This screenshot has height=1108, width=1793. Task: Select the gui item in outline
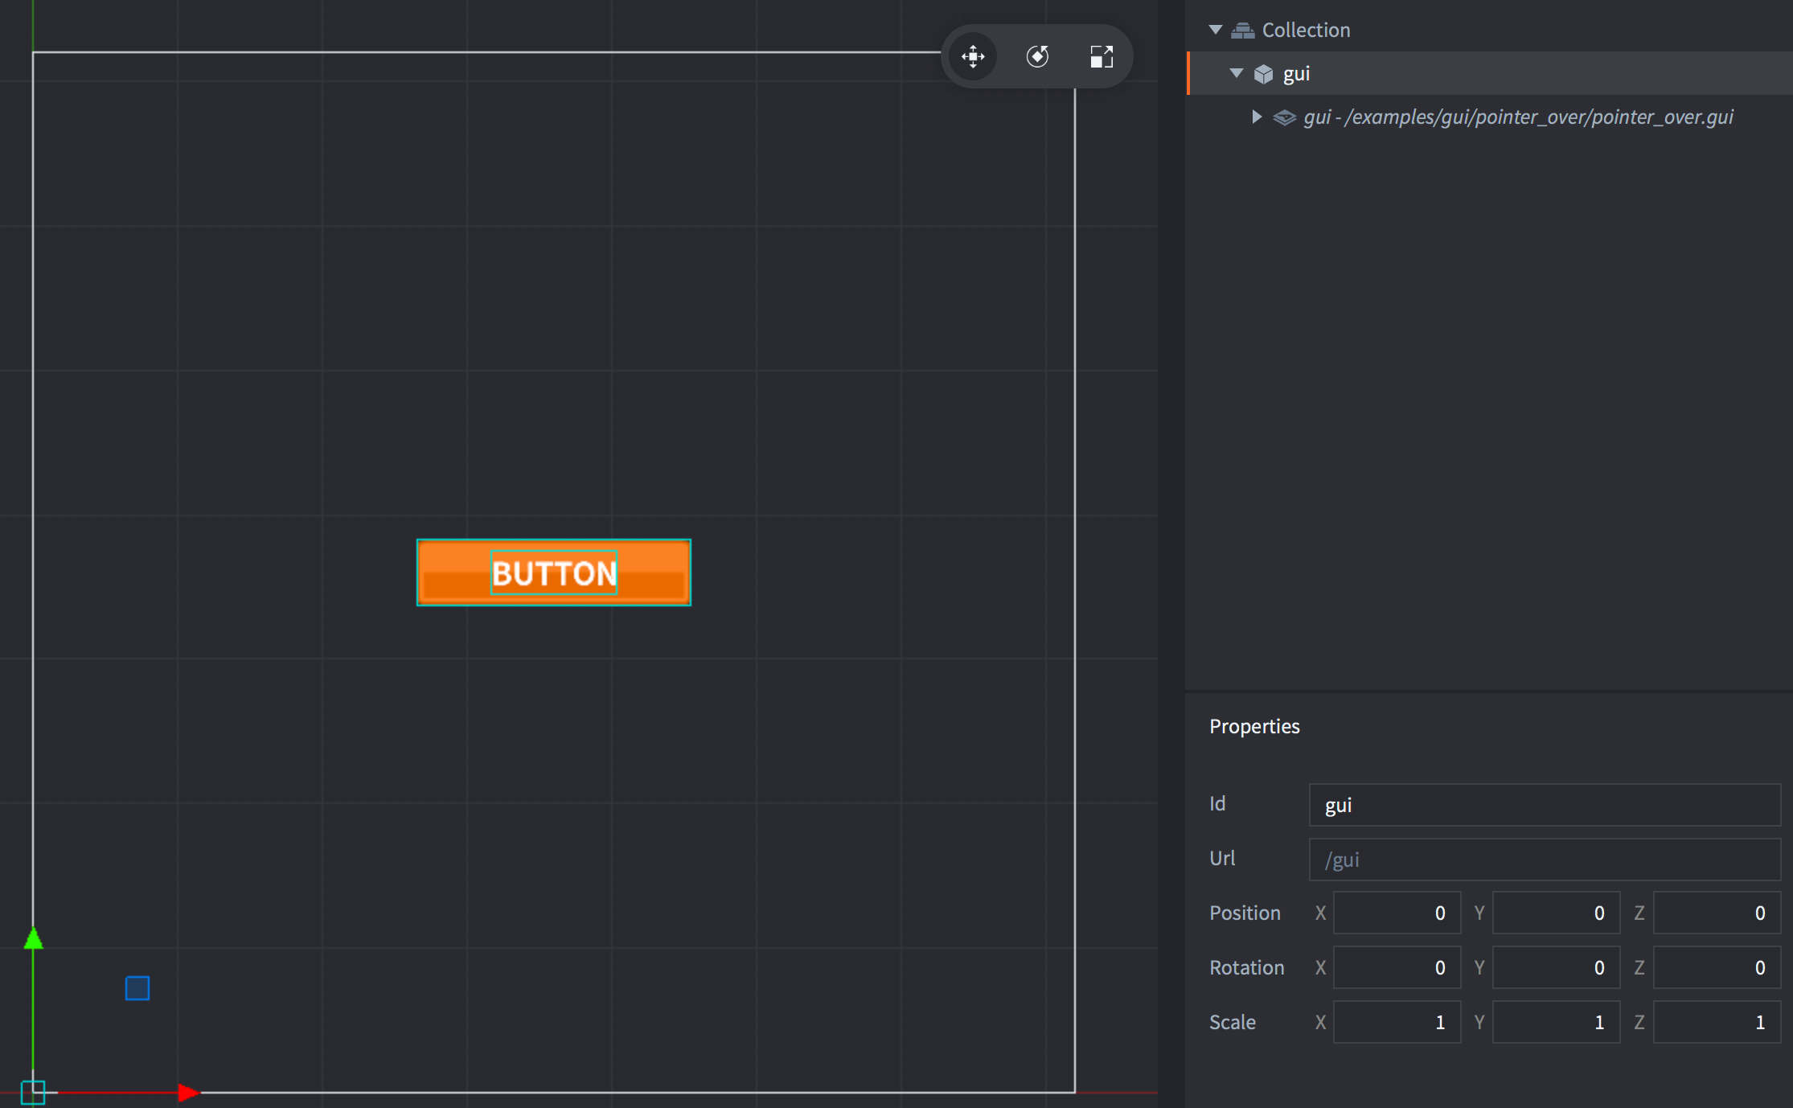pyautogui.click(x=1296, y=74)
